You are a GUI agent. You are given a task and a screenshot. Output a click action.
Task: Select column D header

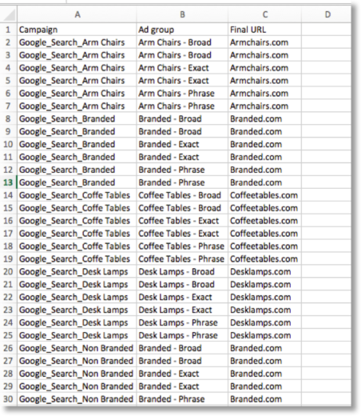tap(327, 14)
